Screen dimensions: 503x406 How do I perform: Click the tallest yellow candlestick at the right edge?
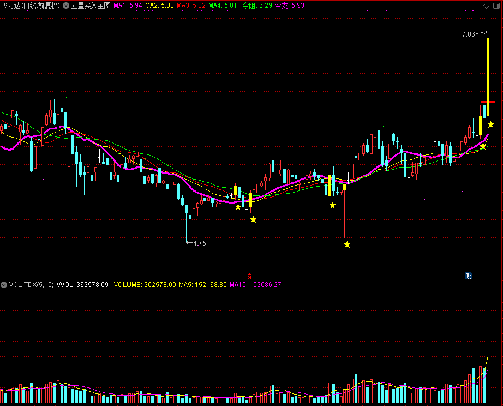[x=488, y=77]
